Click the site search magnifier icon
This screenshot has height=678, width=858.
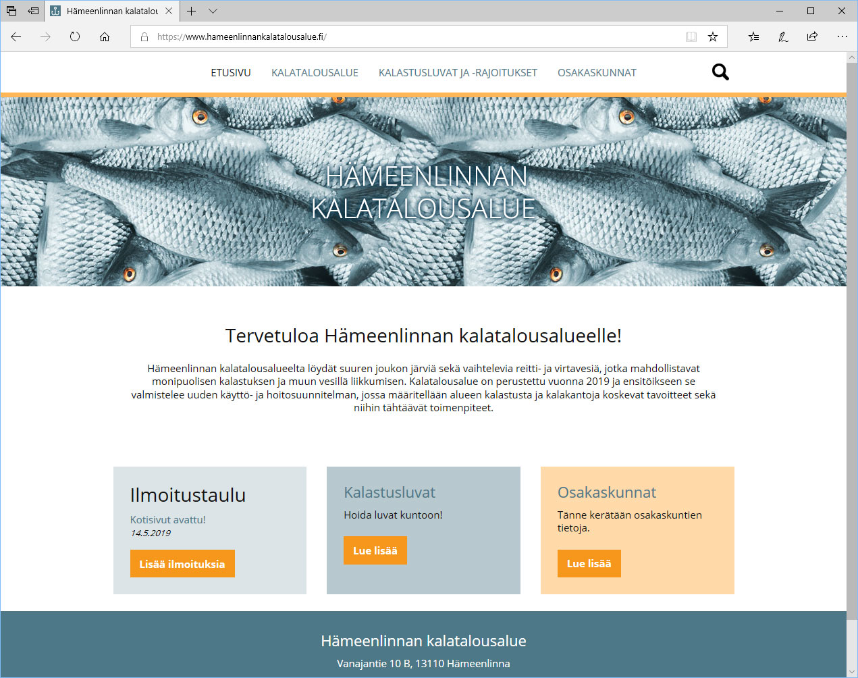coord(720,72)
